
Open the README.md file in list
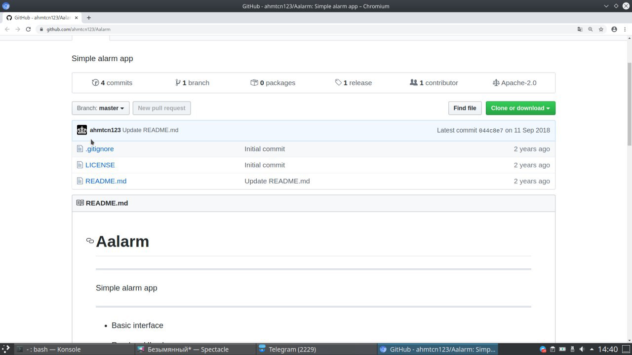[x=106, y=181]
